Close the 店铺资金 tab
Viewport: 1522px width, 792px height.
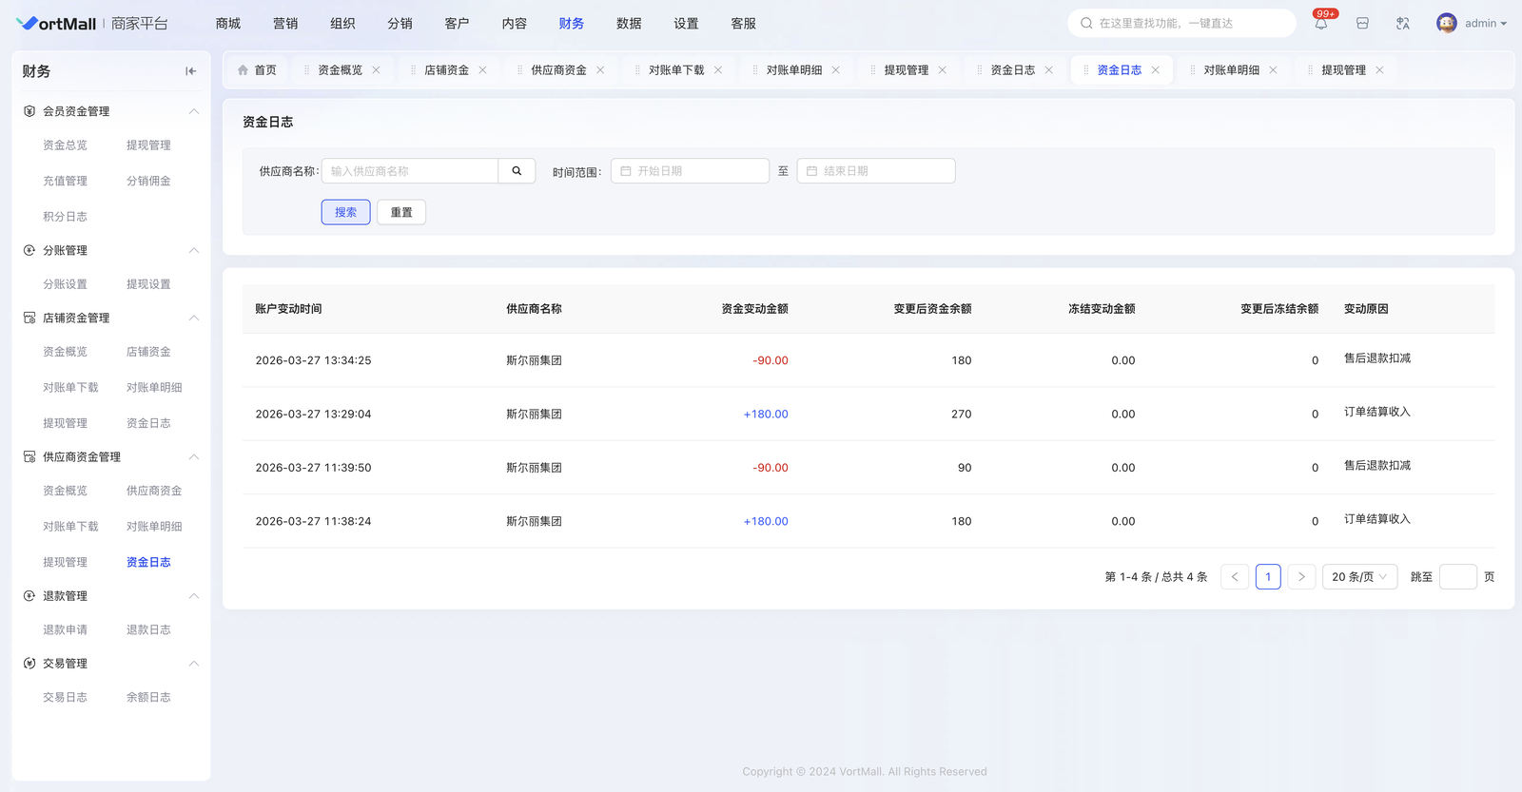click(483, 70)
